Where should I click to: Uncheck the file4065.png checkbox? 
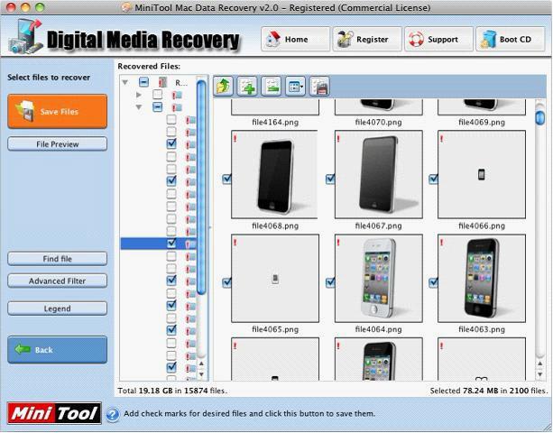click(226, 282)
